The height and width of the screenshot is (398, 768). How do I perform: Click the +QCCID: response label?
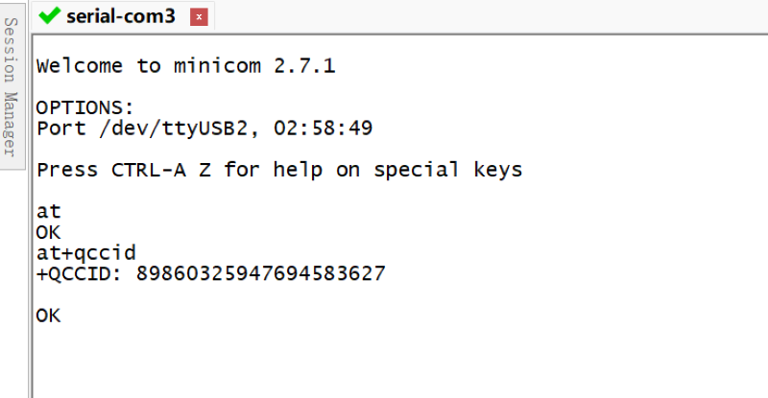79,273
